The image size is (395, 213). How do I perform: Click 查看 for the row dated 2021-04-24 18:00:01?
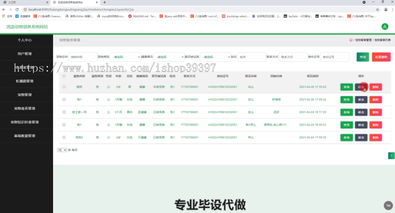pyautogui.click(x=346, y=125)
